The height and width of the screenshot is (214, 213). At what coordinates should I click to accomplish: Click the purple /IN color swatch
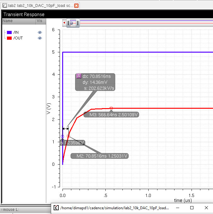[x=9, y=32]
